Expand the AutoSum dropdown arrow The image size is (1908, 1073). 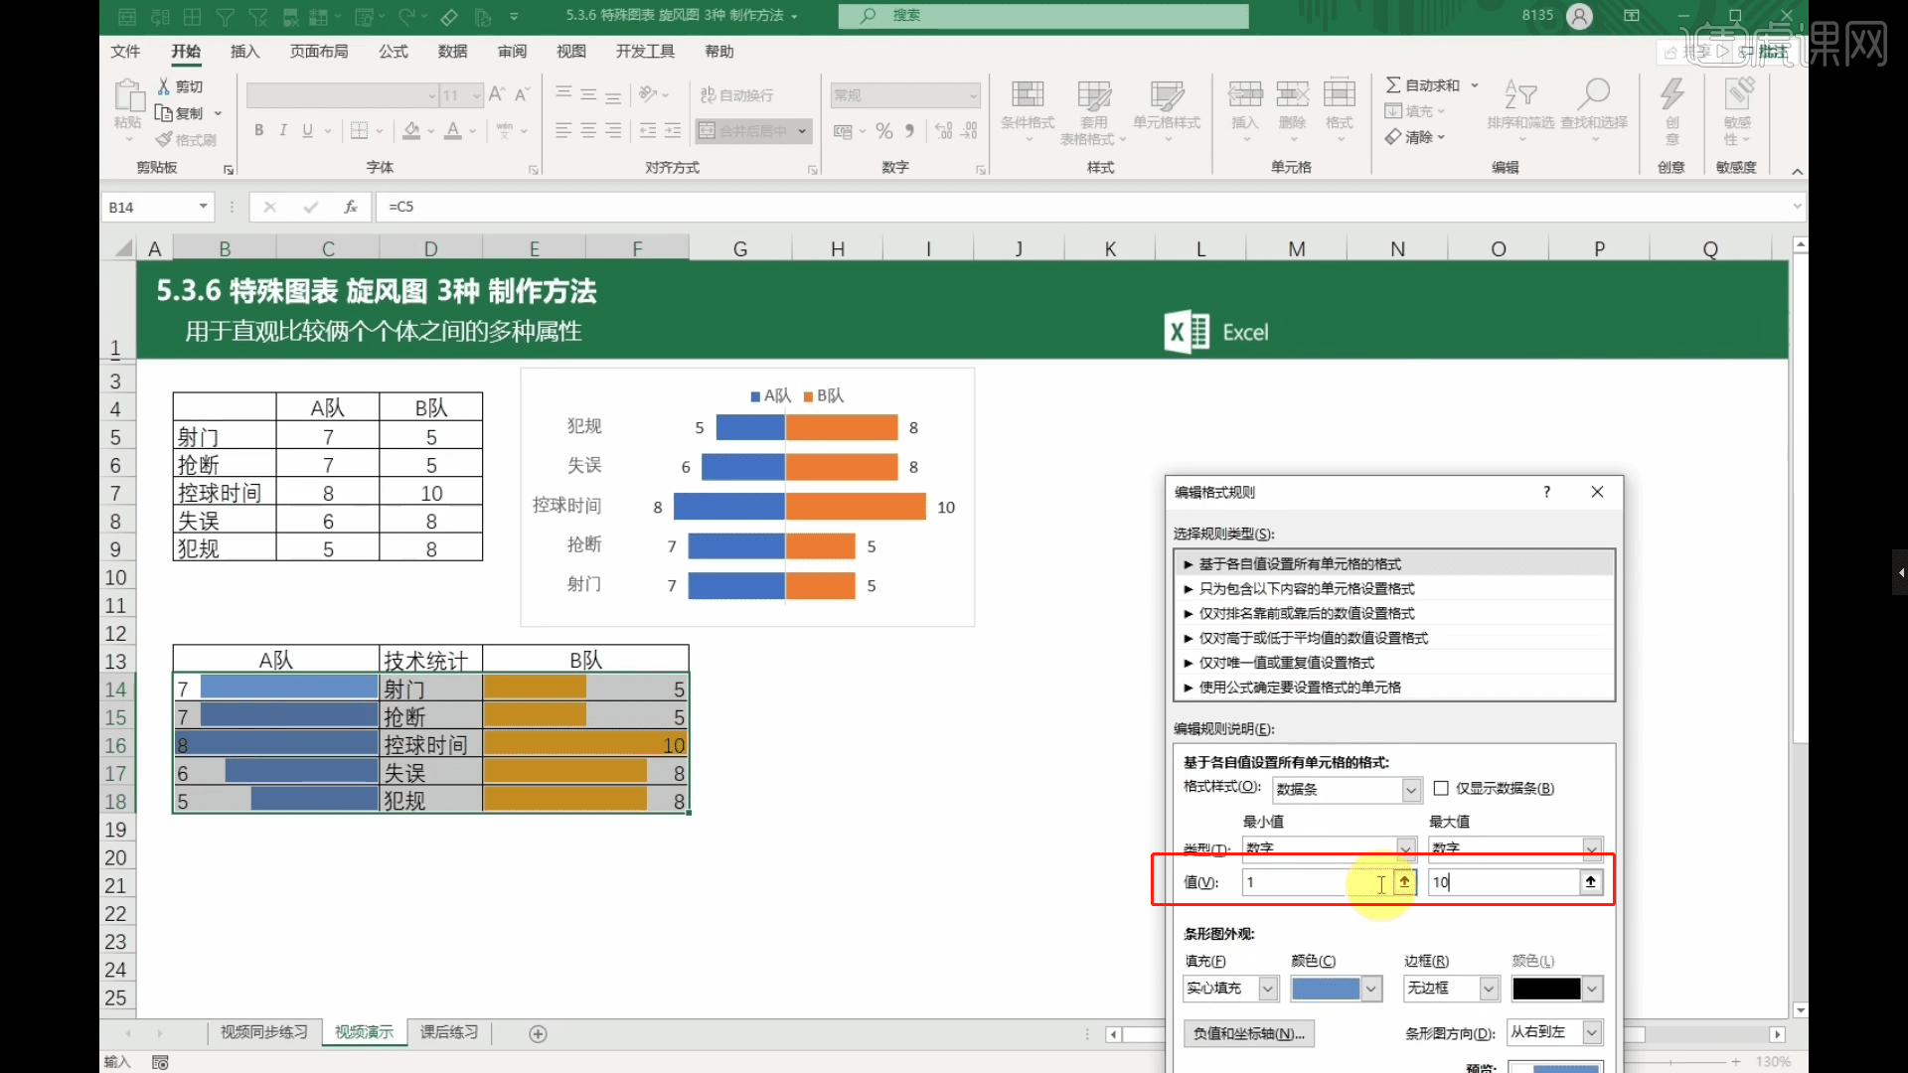pos(1475,85)
